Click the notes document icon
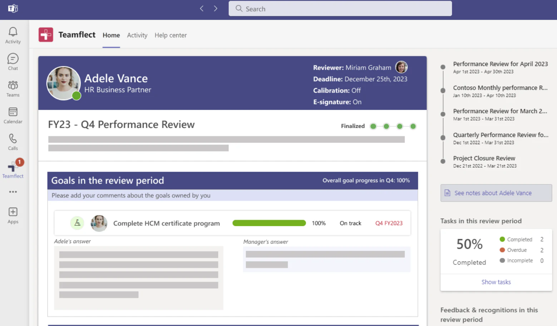This screenshot has height=326, width=557. 447,193
